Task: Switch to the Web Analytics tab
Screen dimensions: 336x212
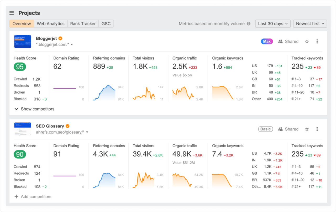Action: tap(51, 24)
